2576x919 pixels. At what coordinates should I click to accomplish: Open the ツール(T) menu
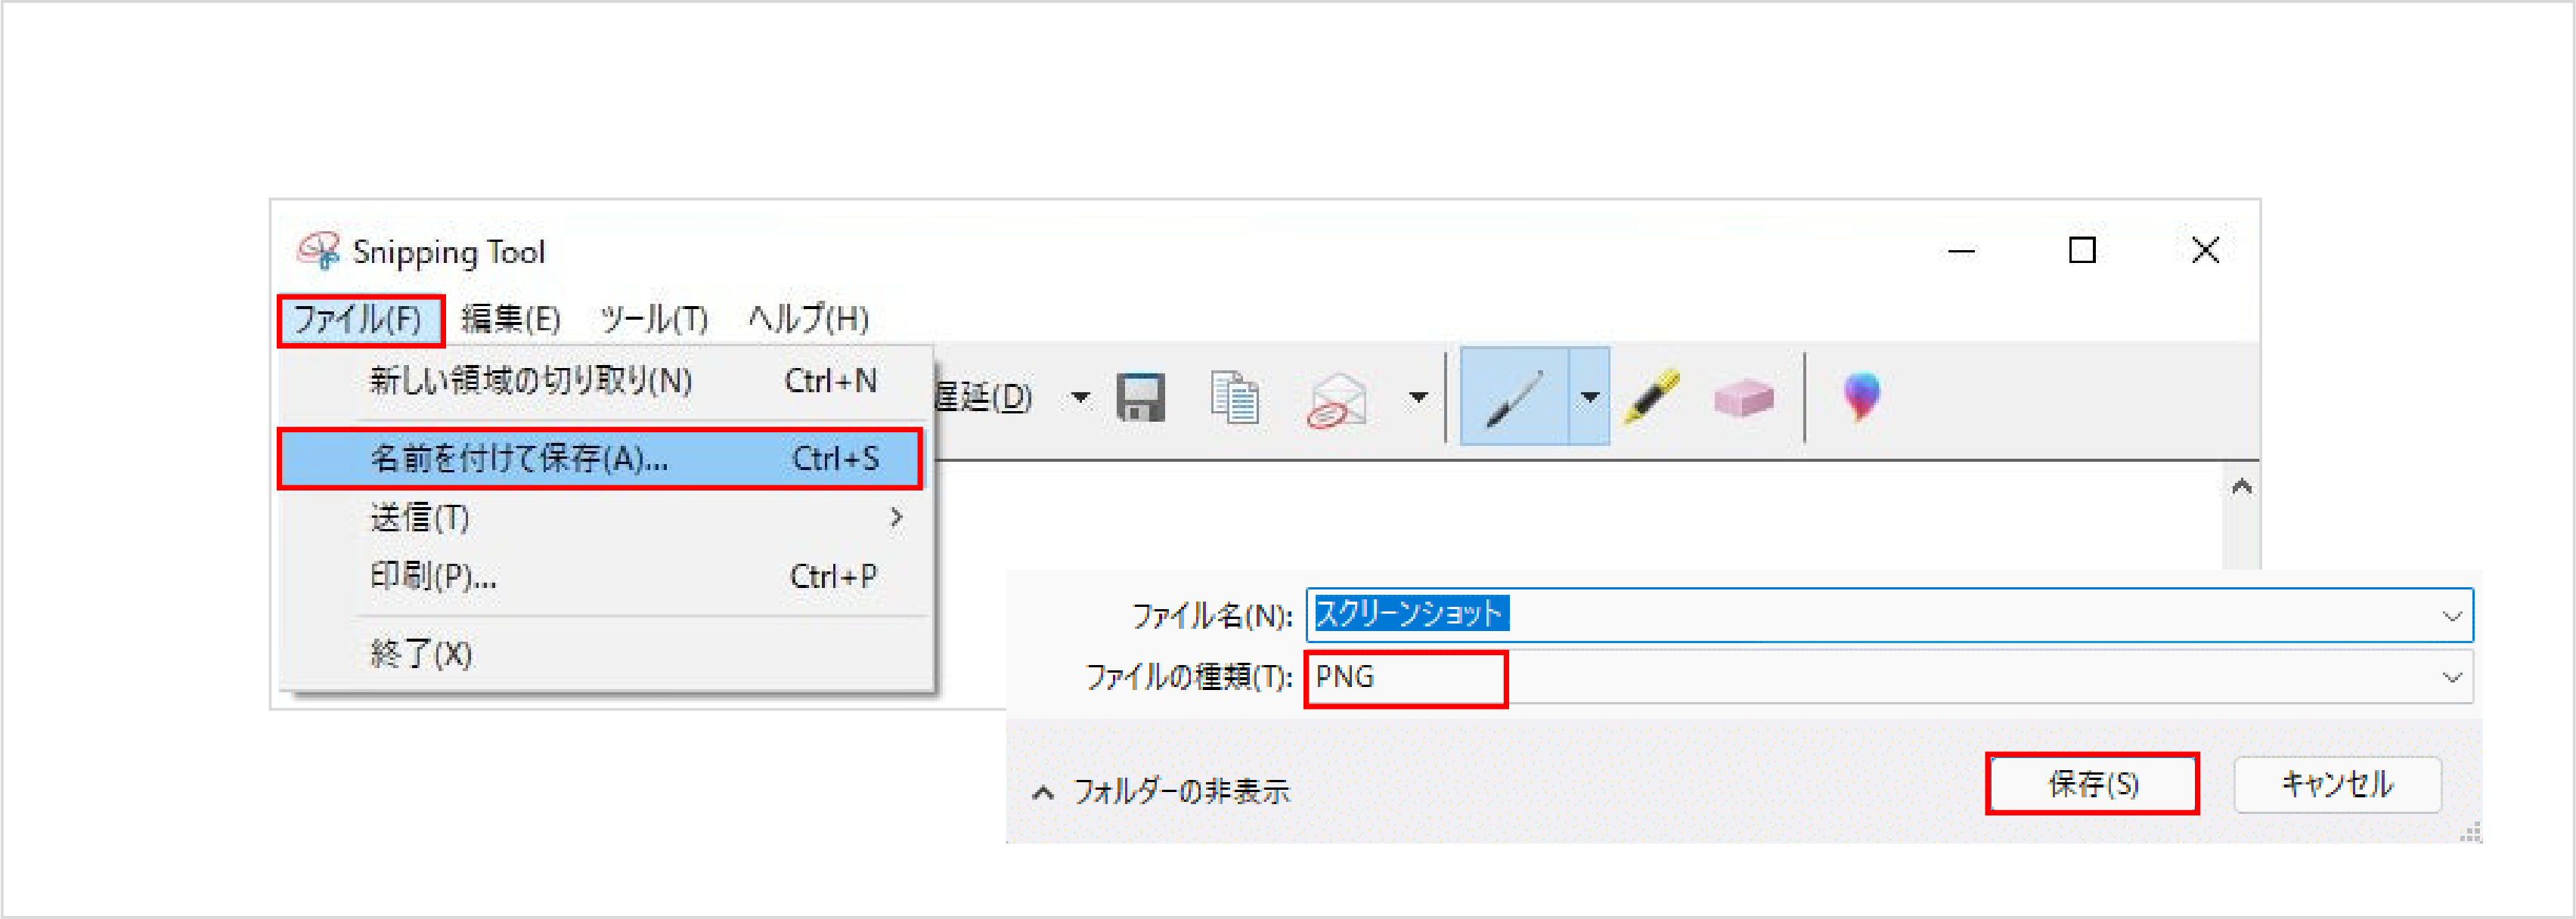pos(655,320)
